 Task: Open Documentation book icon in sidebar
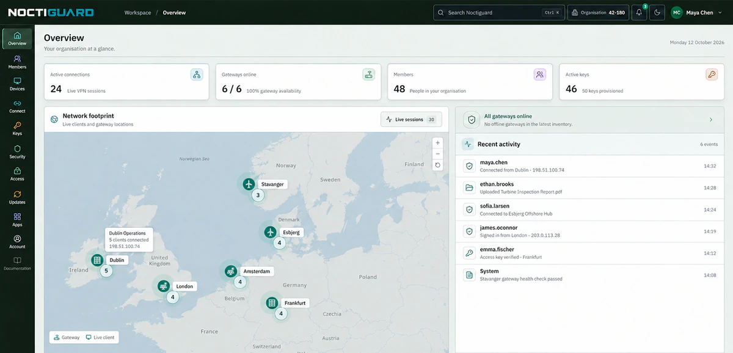pyautogui.click(x=17, y=264)
